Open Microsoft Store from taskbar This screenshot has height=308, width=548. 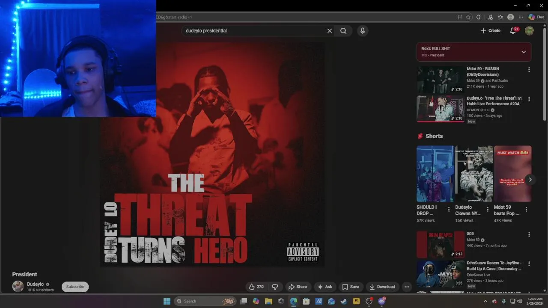306,301
